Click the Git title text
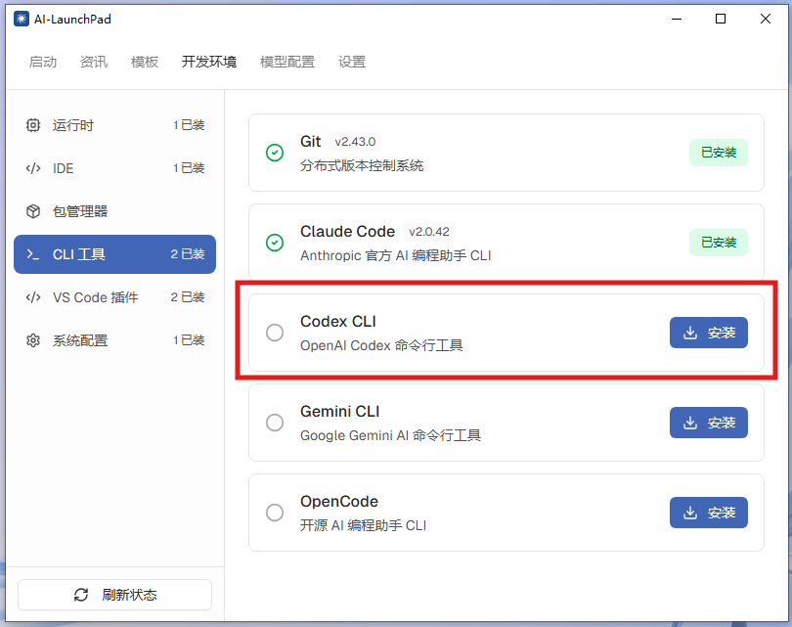This screenshot has height=627, width=792. click(x=311, y=142)
